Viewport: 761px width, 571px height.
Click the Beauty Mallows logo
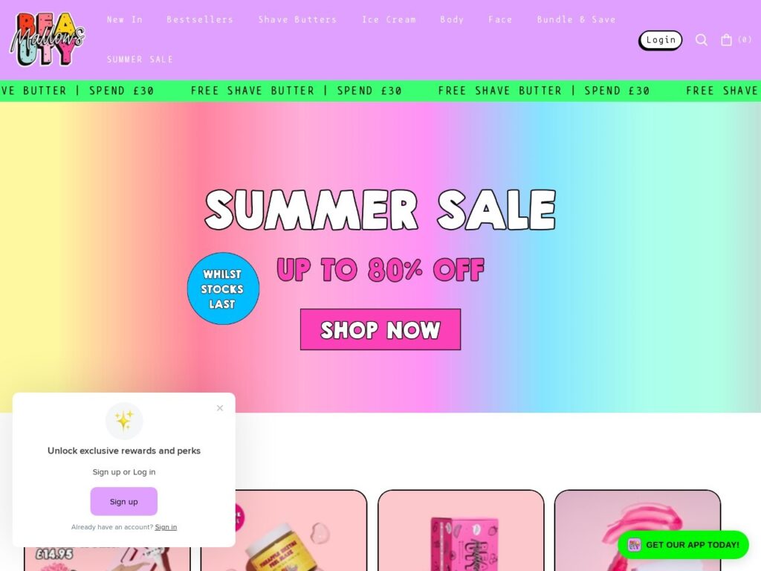pos(47,39)
